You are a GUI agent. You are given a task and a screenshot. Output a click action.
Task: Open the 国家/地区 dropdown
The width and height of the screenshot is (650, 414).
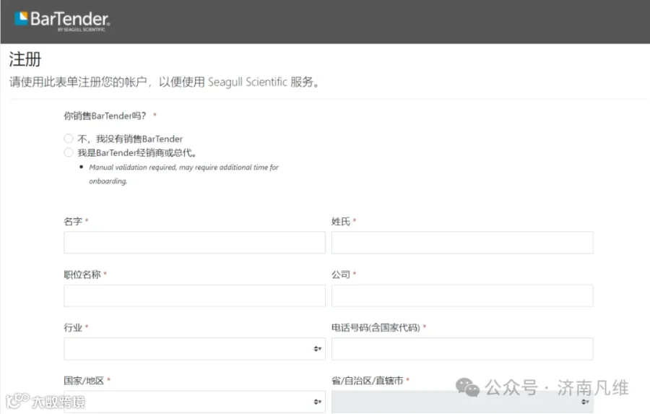tap(194, 402)
